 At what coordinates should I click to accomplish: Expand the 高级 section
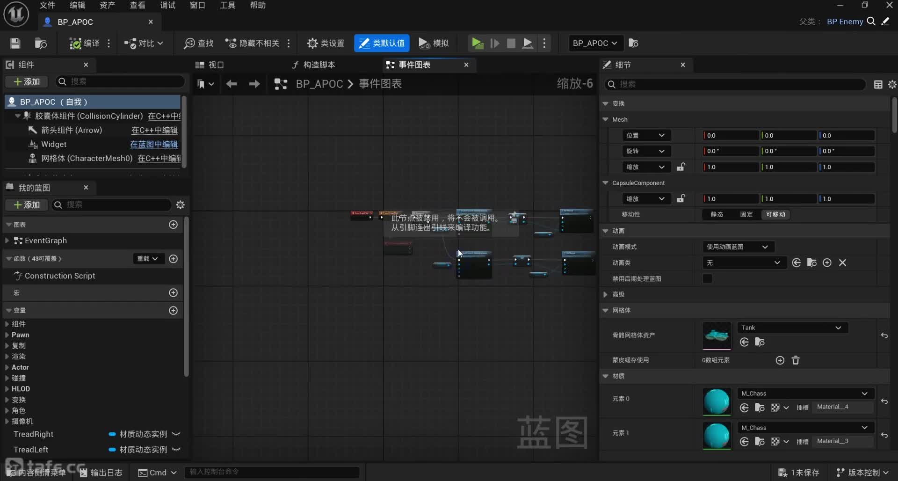[x=606, y=294]
